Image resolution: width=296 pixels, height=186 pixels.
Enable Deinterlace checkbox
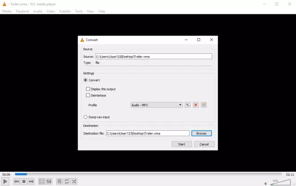click(x=88, y=95)
